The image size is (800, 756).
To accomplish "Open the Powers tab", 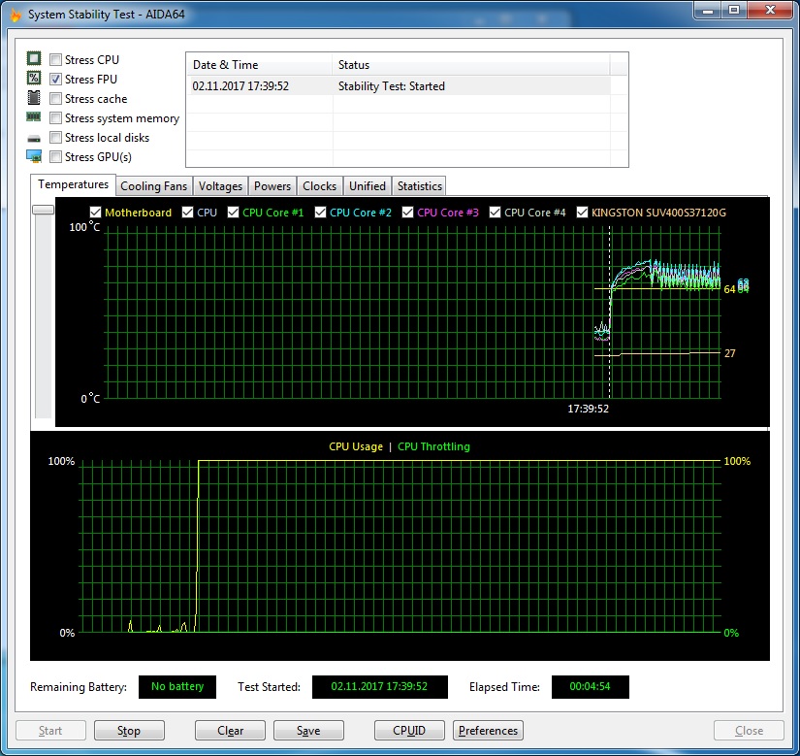I will pyautogui.click(x=272, y=186).
